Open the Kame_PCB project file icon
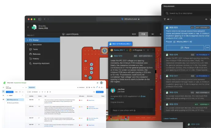211x128 pixels. click(x=34, y=27)
